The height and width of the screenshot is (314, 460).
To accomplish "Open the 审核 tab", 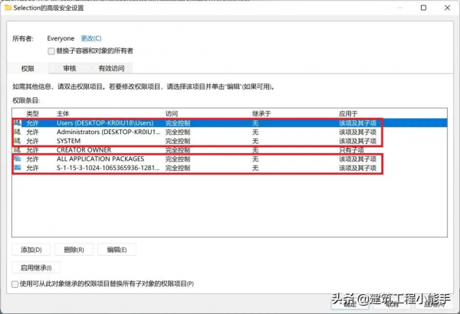I will [70, 68].
